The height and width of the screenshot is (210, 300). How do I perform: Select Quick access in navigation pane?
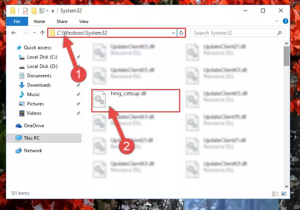[37, 48]
